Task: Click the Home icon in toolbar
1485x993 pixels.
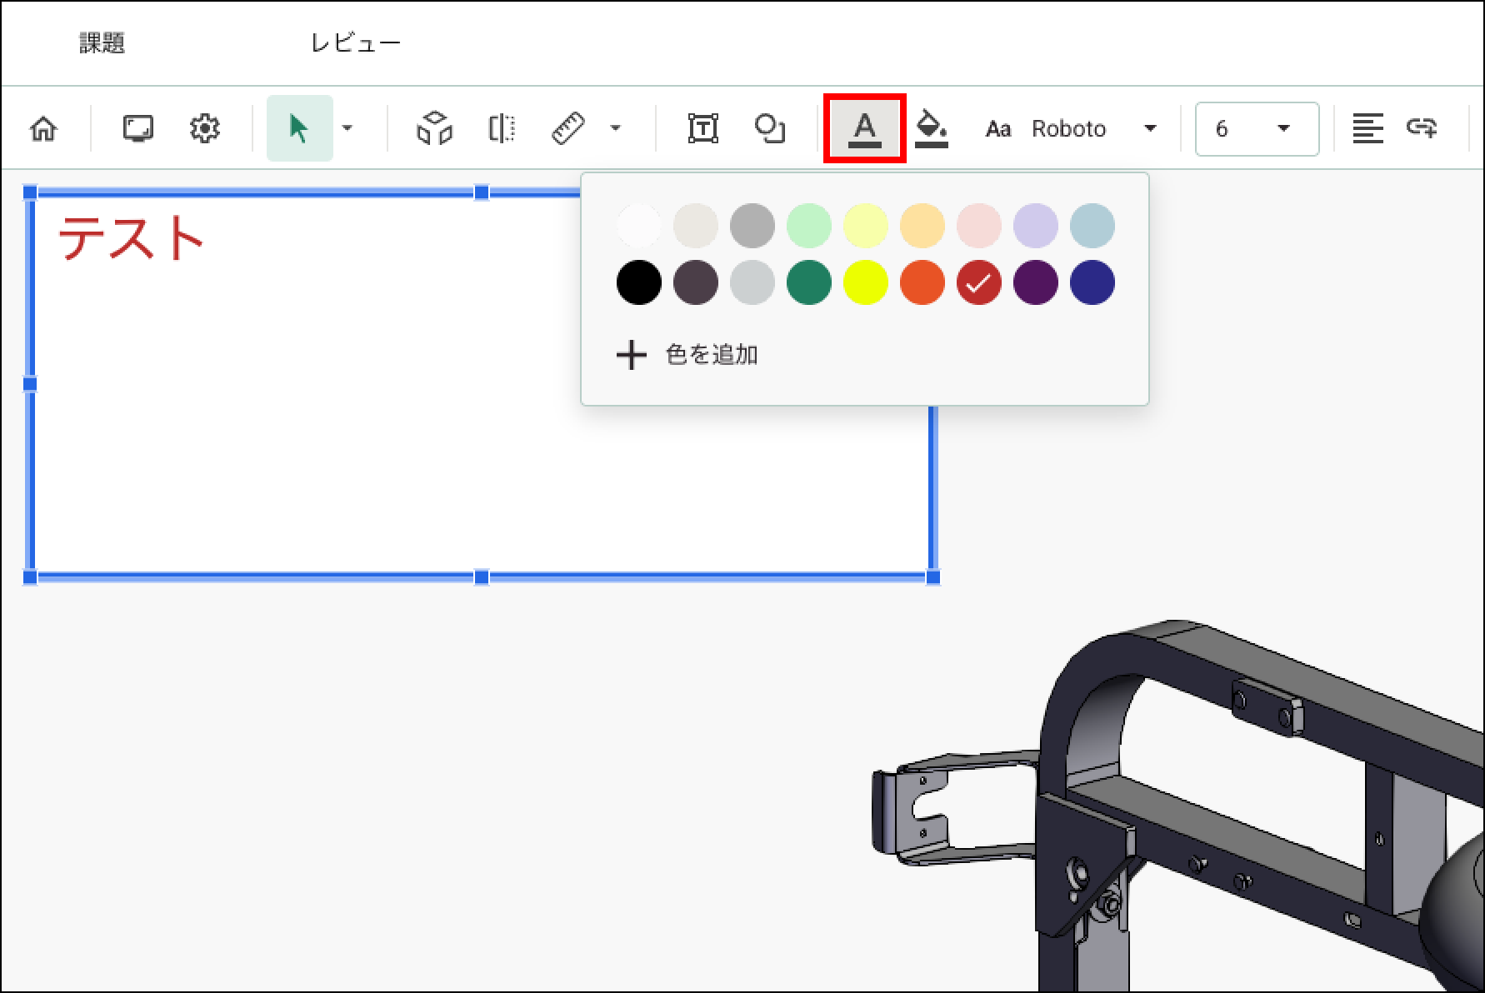Action: (43, 129)
